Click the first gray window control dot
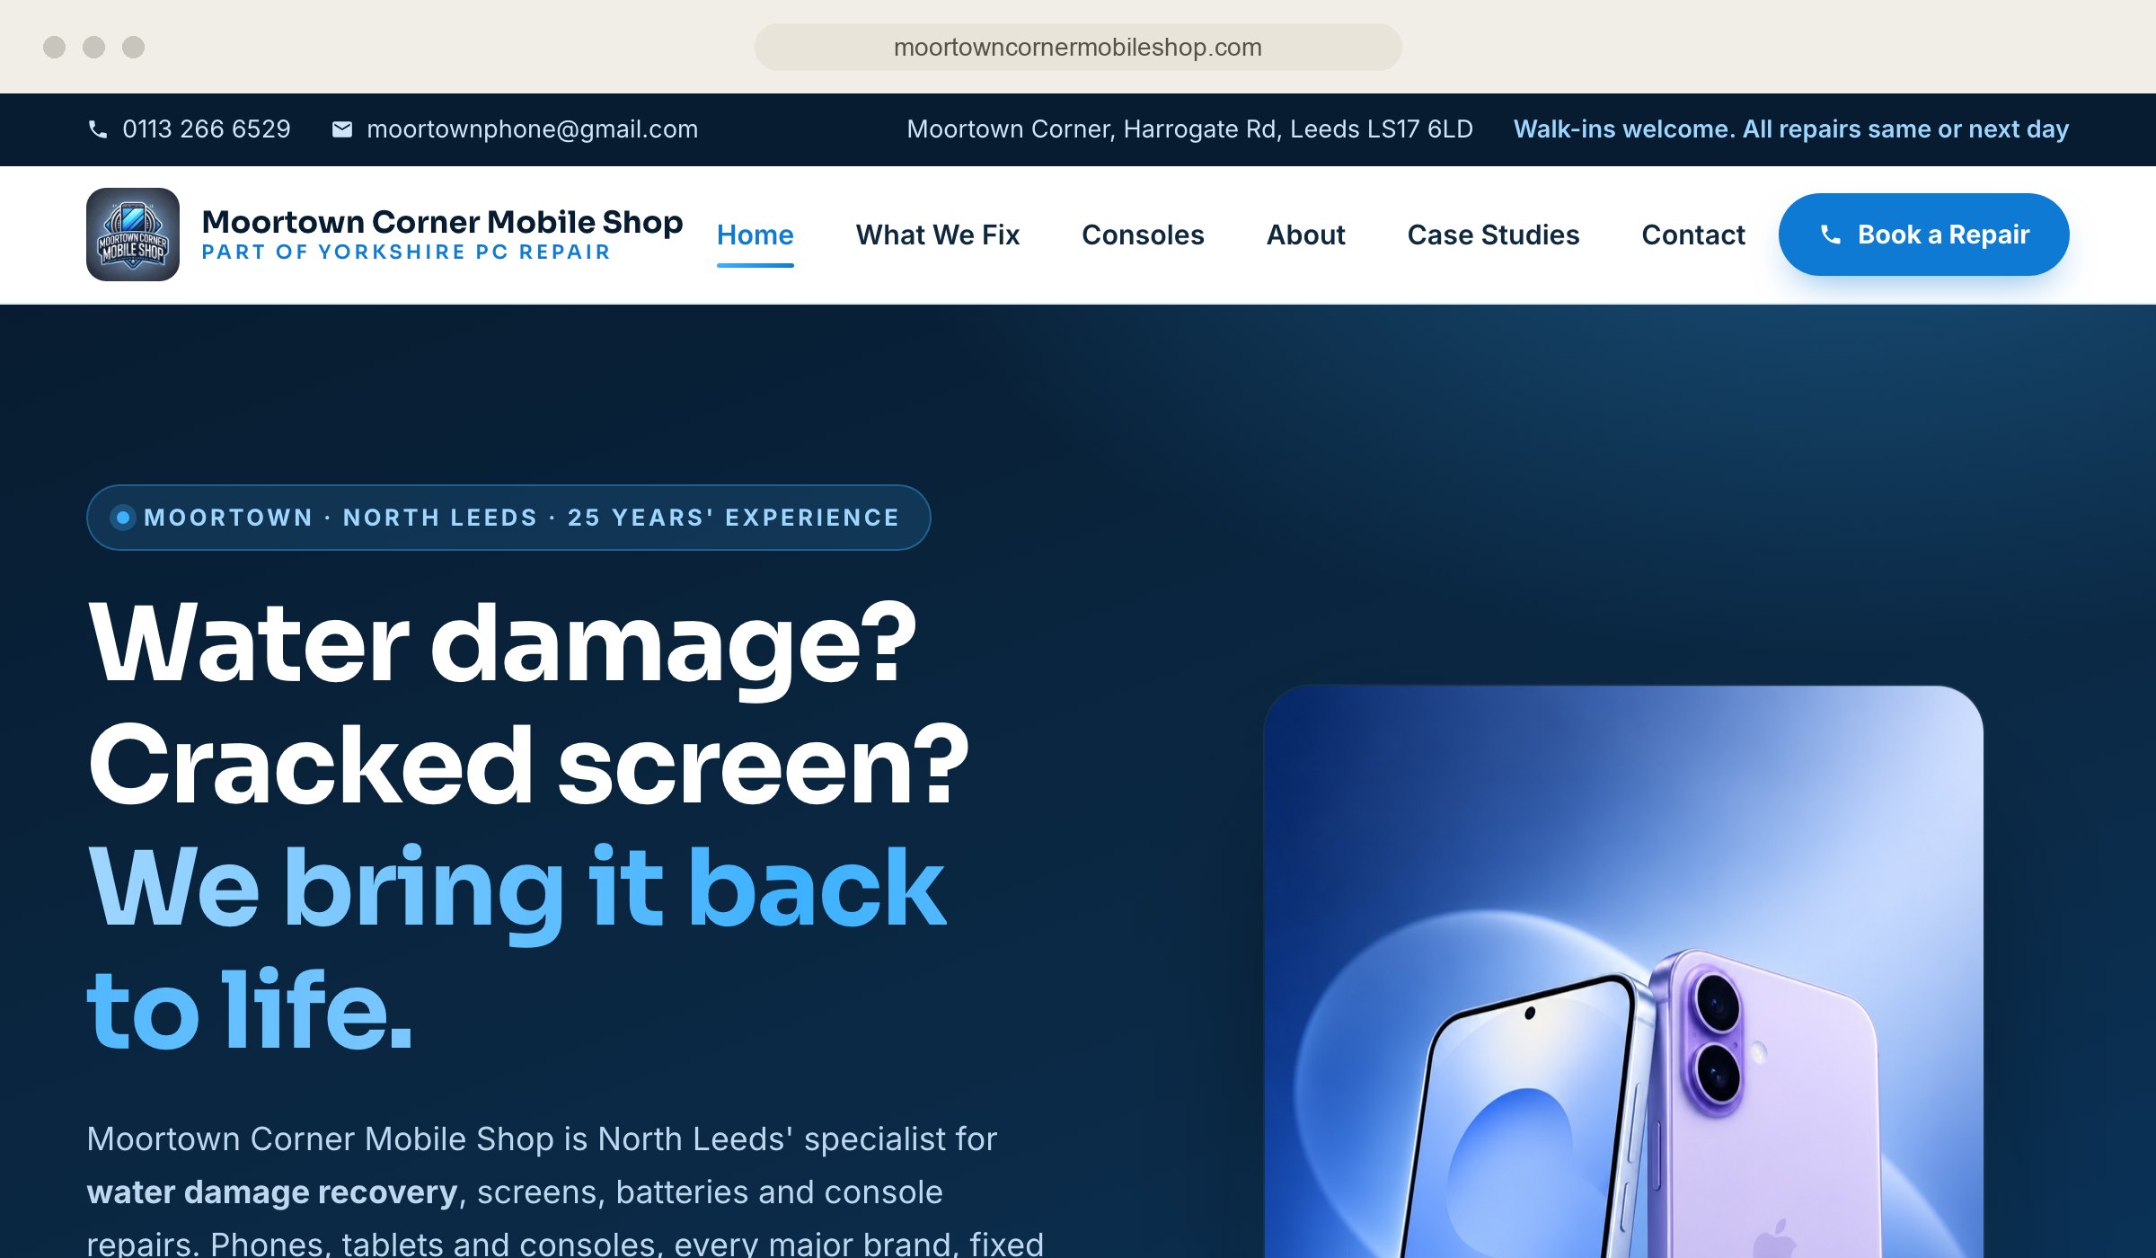2156x1258 pixels. click(x=54, y=47)
